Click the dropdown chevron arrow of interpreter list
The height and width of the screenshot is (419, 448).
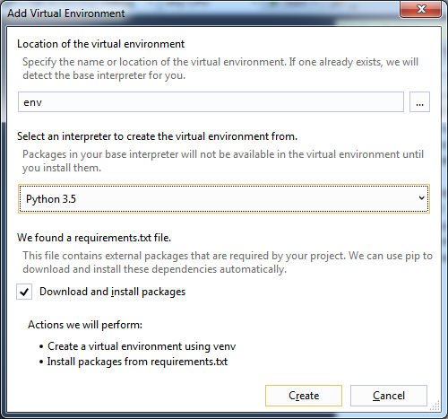pyautogui.click(x=421, y=198)
